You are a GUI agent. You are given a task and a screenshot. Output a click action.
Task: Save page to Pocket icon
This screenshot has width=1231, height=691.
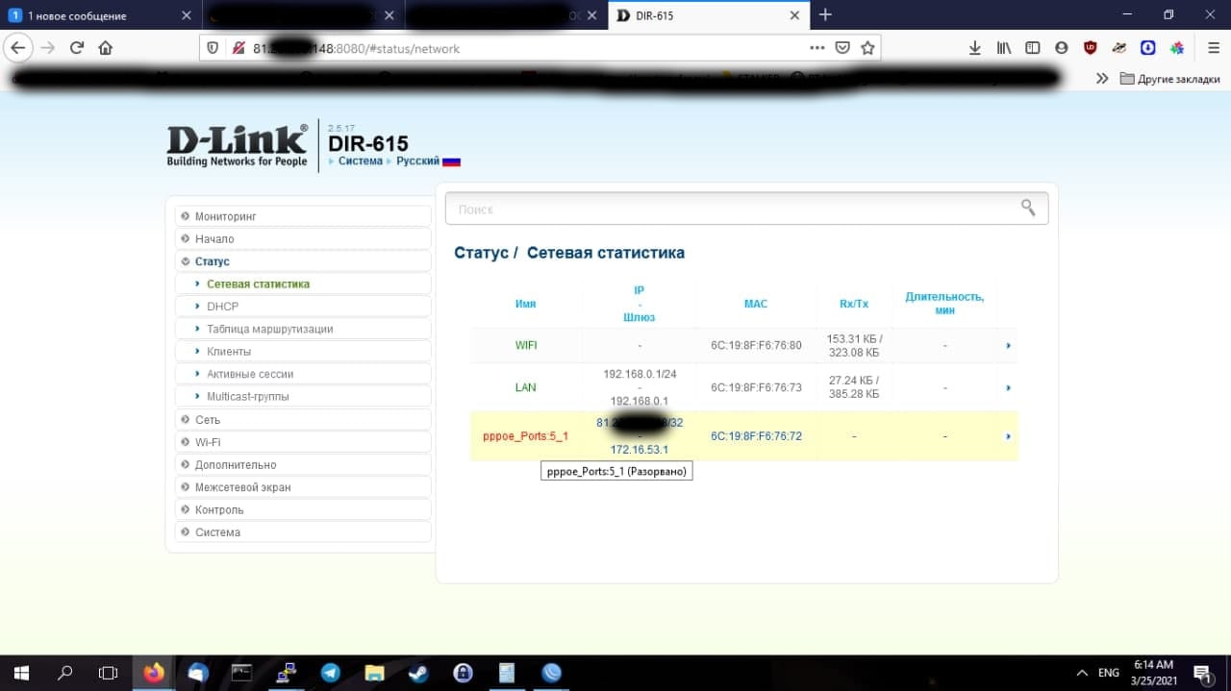point(842,48)
